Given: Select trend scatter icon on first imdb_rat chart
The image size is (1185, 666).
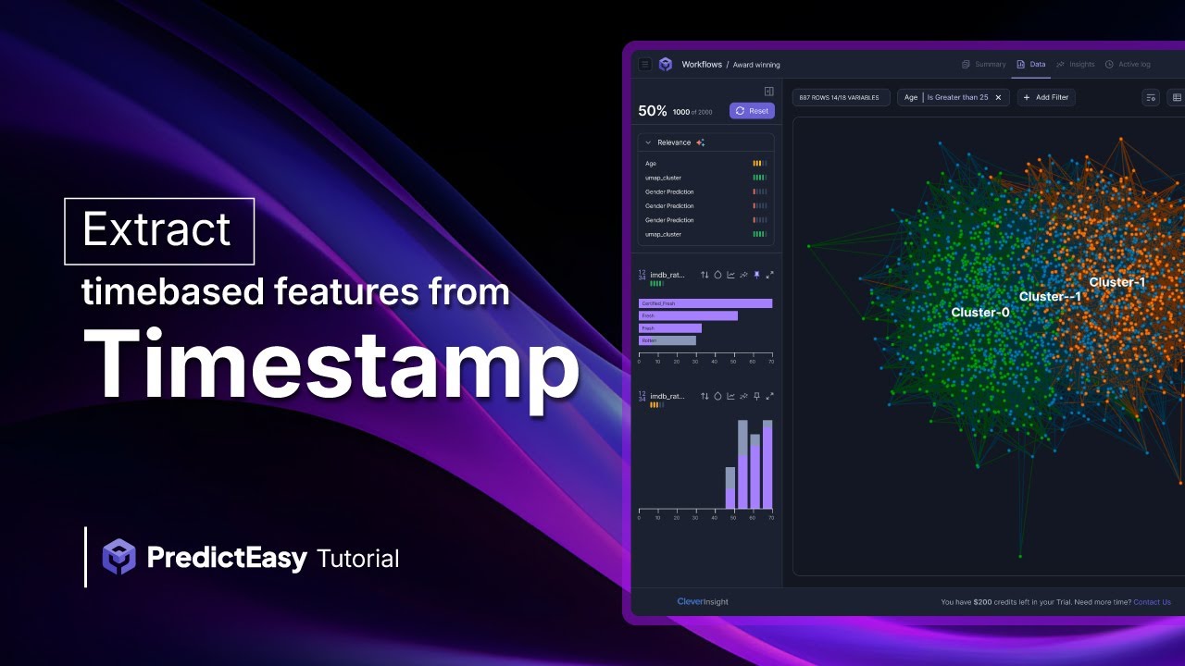Looking at the screenshot, I should click(743, 275).
